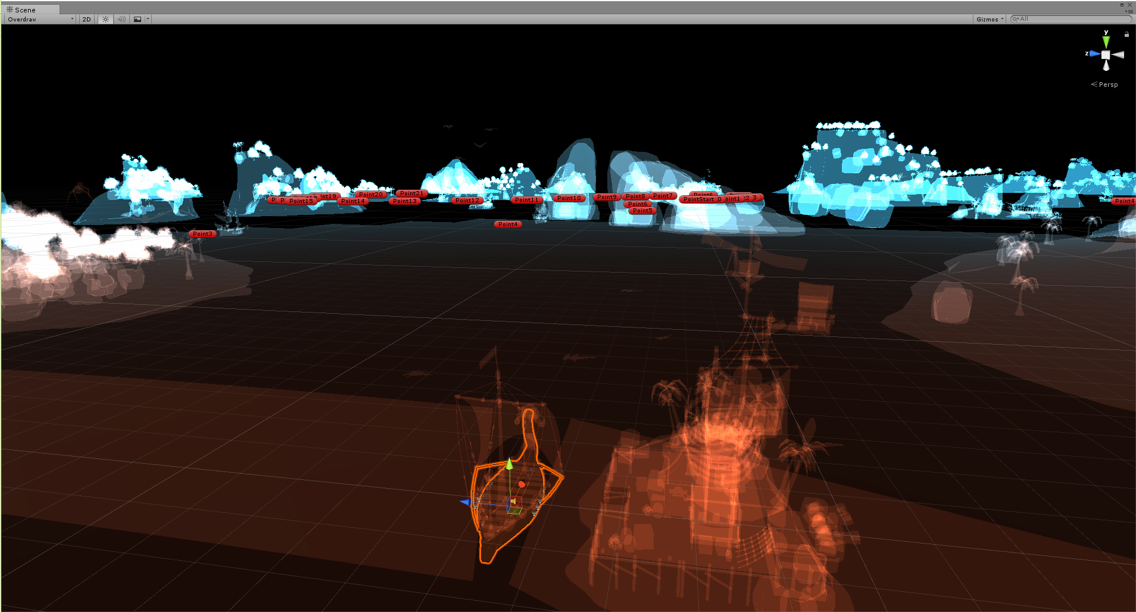
Task: Select the Scene tab
Action: [30, 10]
